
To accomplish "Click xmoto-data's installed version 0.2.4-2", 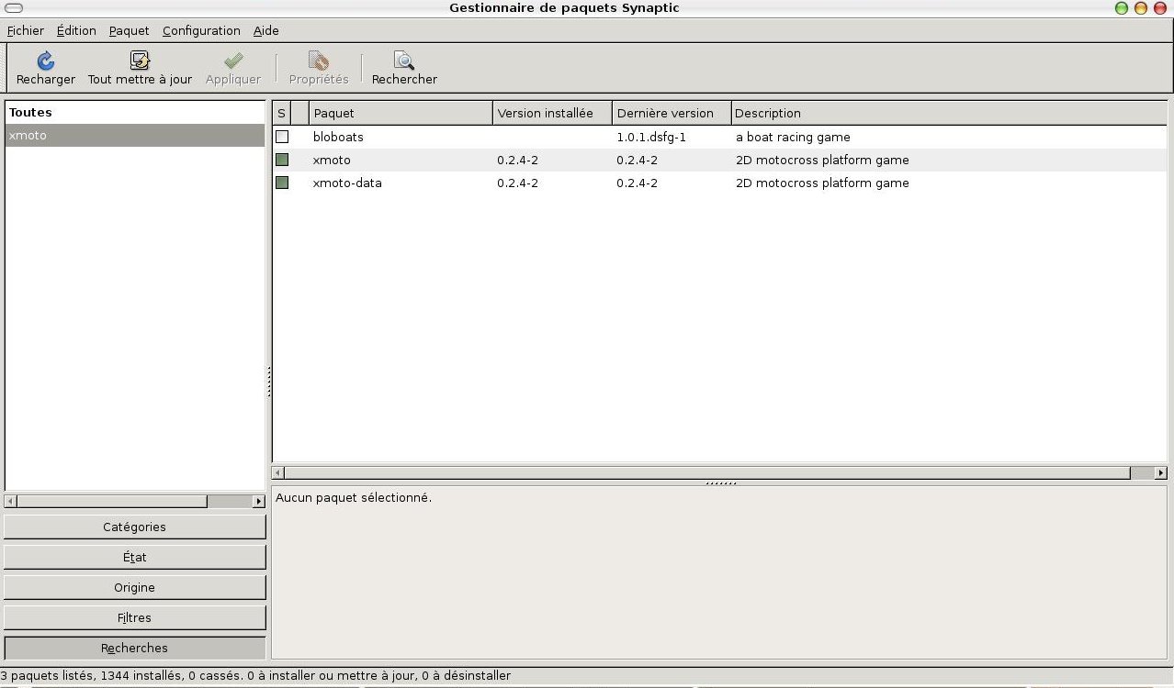I will (x=517, y=183).
